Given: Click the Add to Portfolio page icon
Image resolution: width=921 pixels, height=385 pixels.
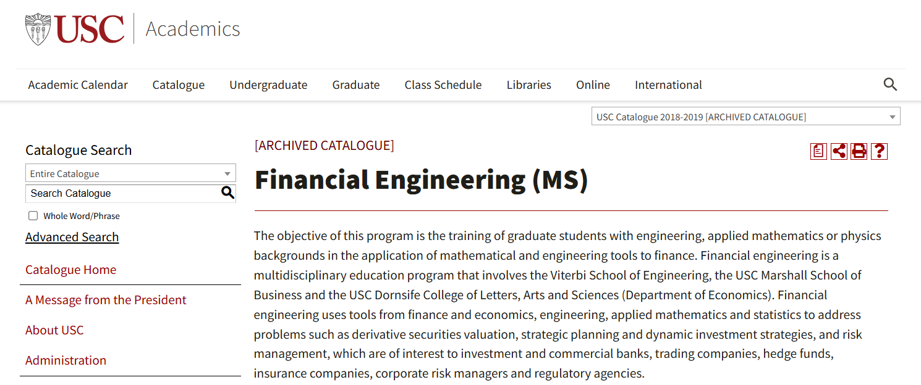Looking at the screenshot, I should tap(818, 151).
